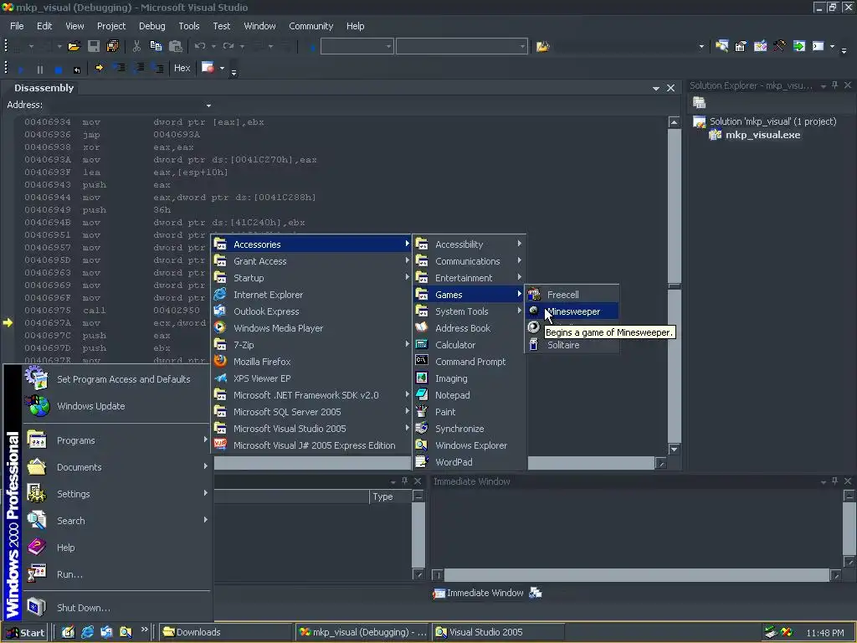857x643 pixels.
Task: Open Solution Explorer toolbar icon
Action: [721, 47]
